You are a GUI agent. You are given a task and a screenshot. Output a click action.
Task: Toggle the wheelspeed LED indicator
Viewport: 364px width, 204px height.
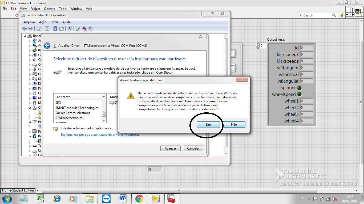pyautogui.click(x=300, y=94)
